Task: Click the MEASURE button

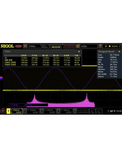Action: pyautogui.click(x=56, y=47)
